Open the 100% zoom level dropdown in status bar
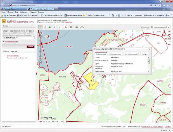 coord(166,130)
